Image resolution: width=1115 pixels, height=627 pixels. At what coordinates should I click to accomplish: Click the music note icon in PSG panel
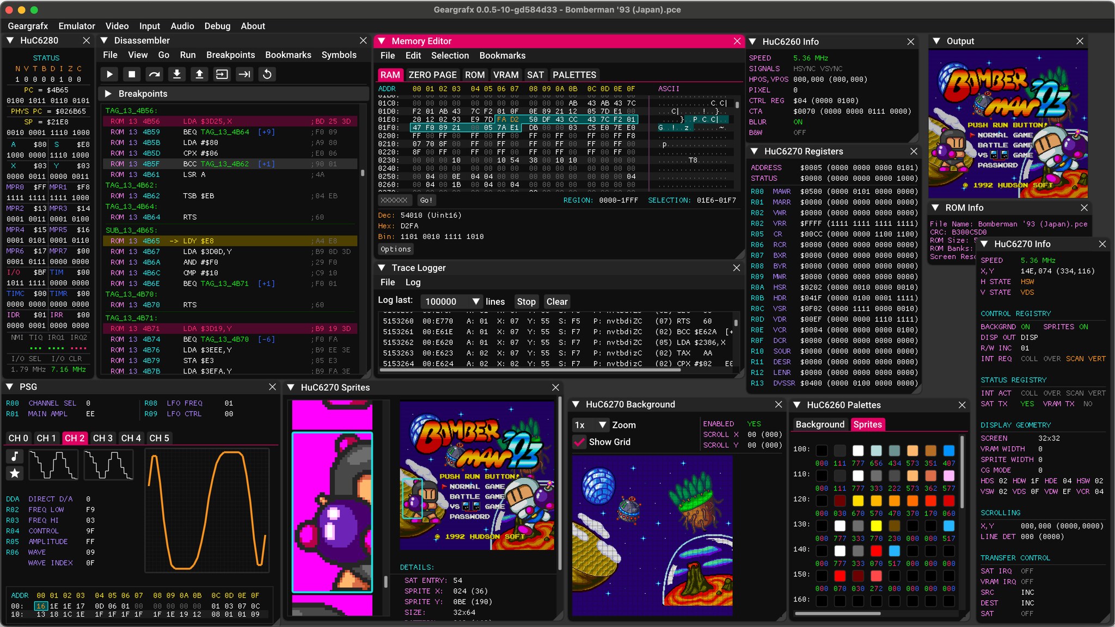point(15,456)
